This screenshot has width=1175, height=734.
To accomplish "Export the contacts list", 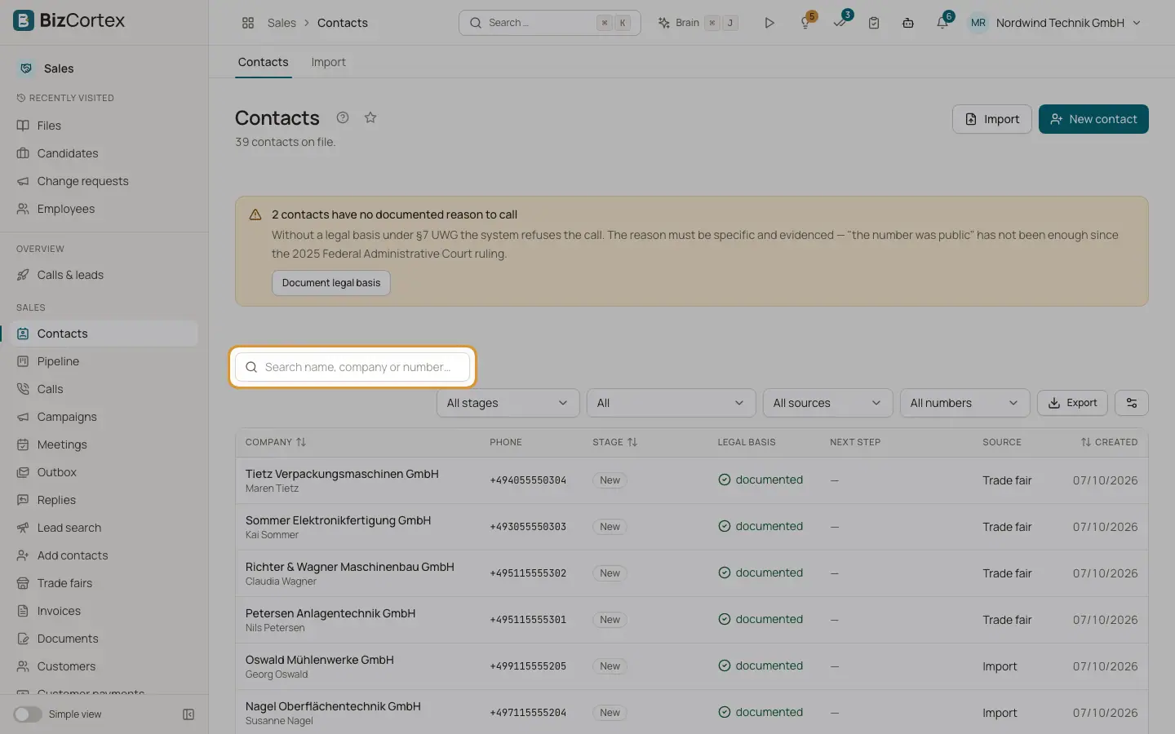I will point(1072,403).
